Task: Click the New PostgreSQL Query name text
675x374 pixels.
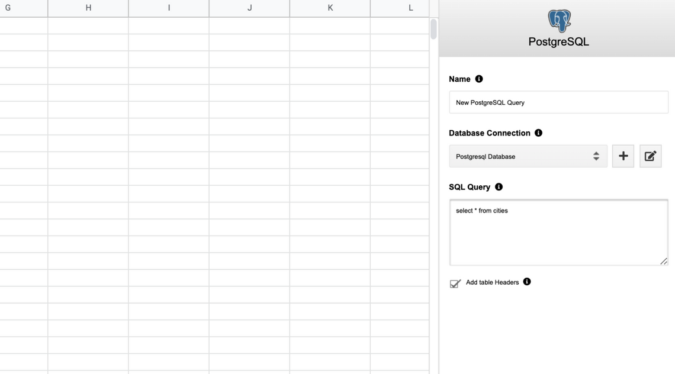Action: [x=490, y=102]
